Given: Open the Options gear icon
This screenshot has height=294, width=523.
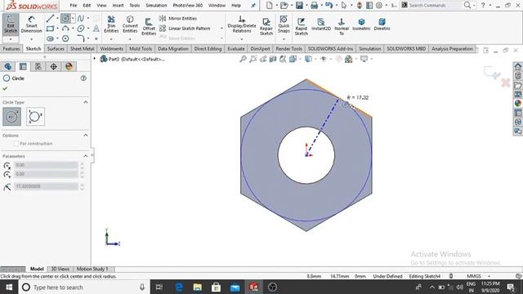Looking at the screenshot, I should point(379,6).
